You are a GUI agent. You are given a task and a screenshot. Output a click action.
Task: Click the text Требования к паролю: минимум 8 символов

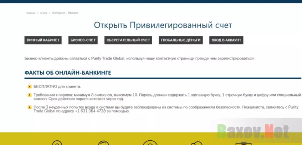point(73,95)
